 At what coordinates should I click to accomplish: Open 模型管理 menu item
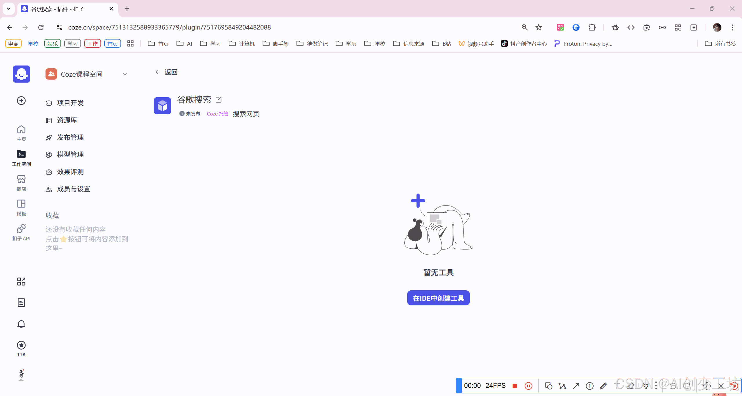70,155
